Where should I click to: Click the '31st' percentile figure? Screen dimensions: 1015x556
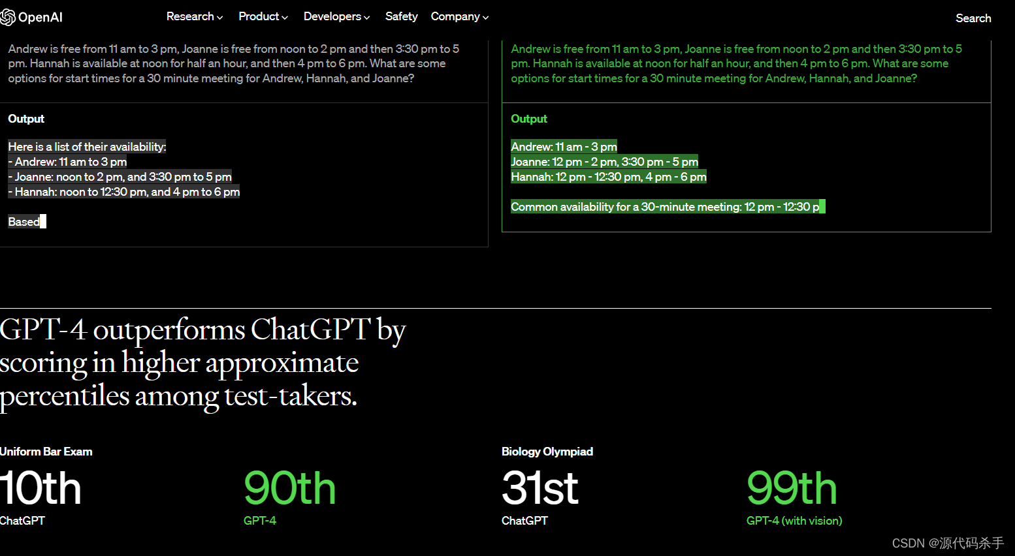[x=540, y=489]
